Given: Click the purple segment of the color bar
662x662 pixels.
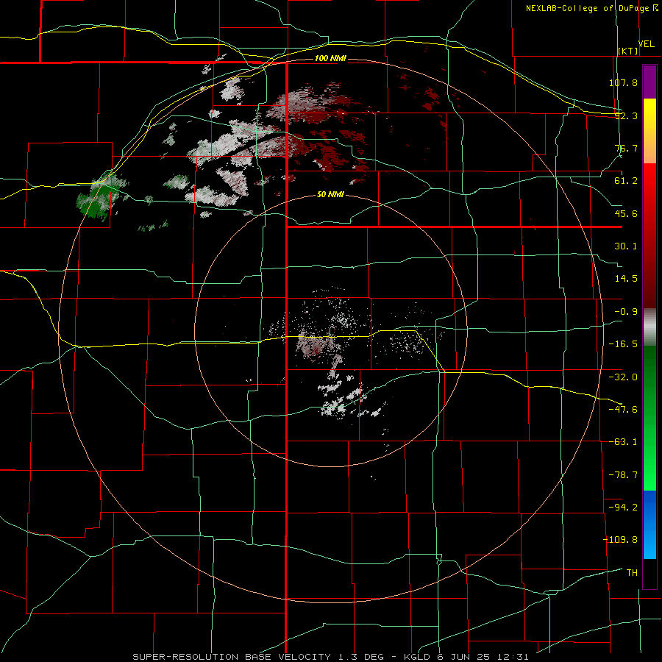Looking at the screenshot, I should pos(649,82).
